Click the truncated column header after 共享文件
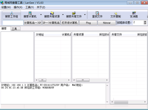148x110 pixels. point(142,34)
